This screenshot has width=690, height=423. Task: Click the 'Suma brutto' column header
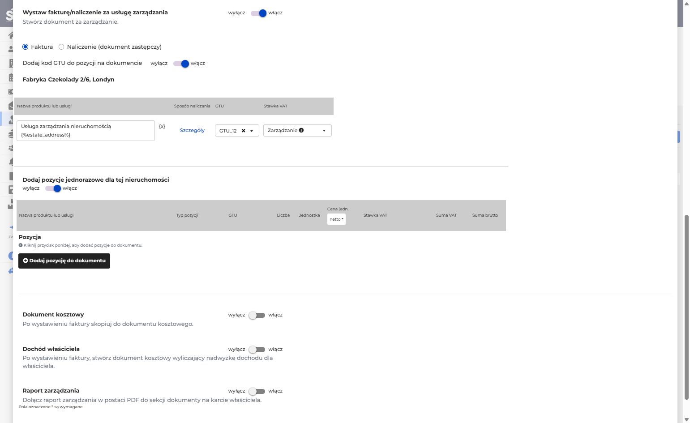pos(485,215)
